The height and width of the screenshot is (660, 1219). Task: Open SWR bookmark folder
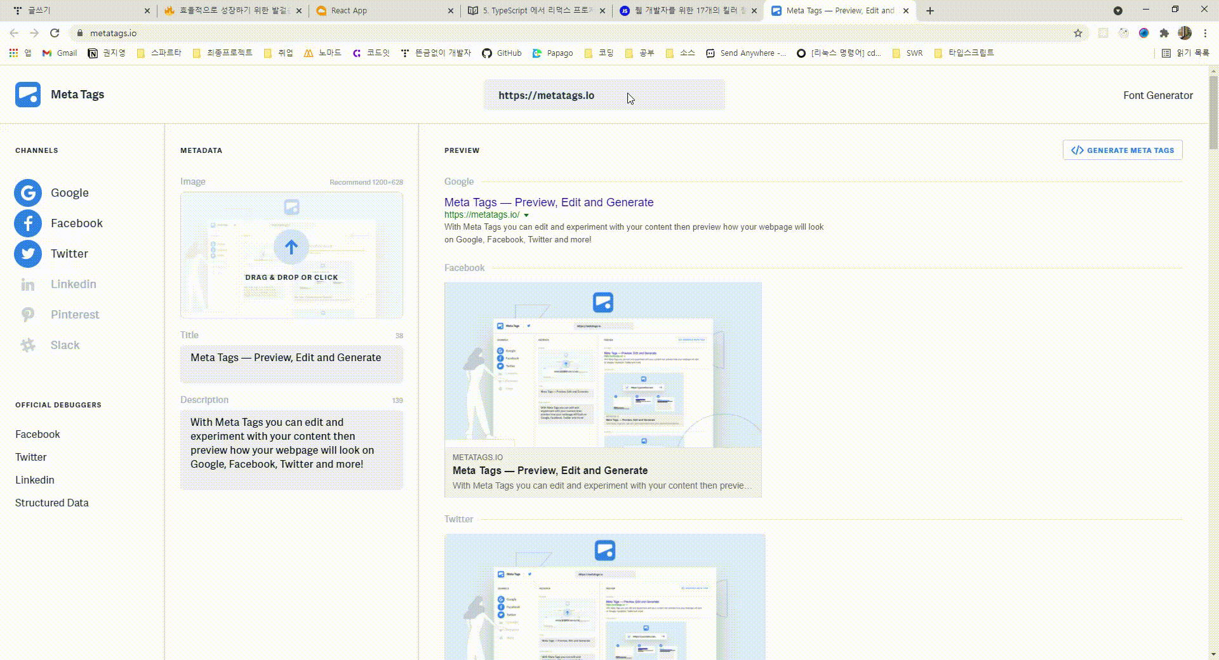[x=907, y=53]
